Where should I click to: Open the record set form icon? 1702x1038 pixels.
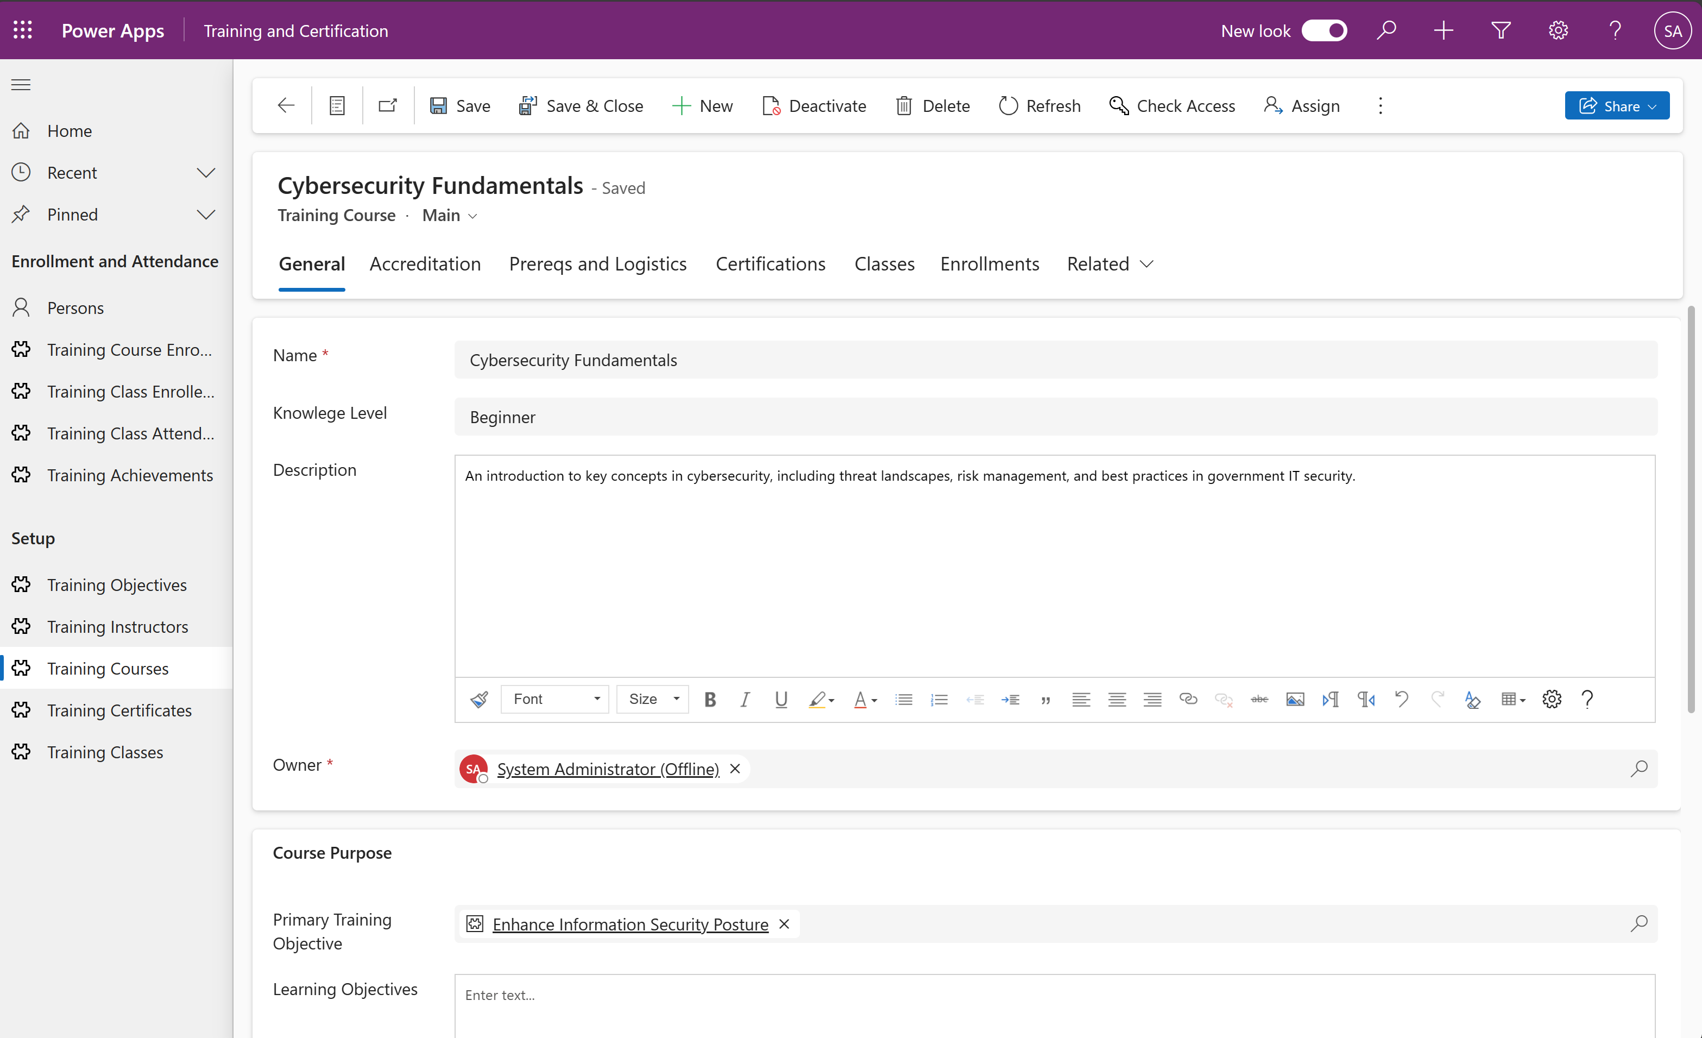tap(337, 106)
